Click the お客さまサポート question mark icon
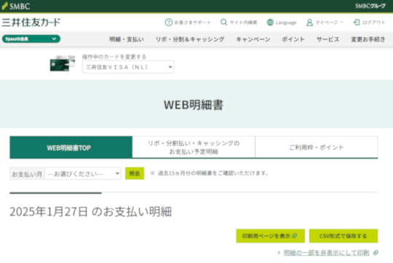Viewport: 393px width, 263px height. tap(169, 23)
